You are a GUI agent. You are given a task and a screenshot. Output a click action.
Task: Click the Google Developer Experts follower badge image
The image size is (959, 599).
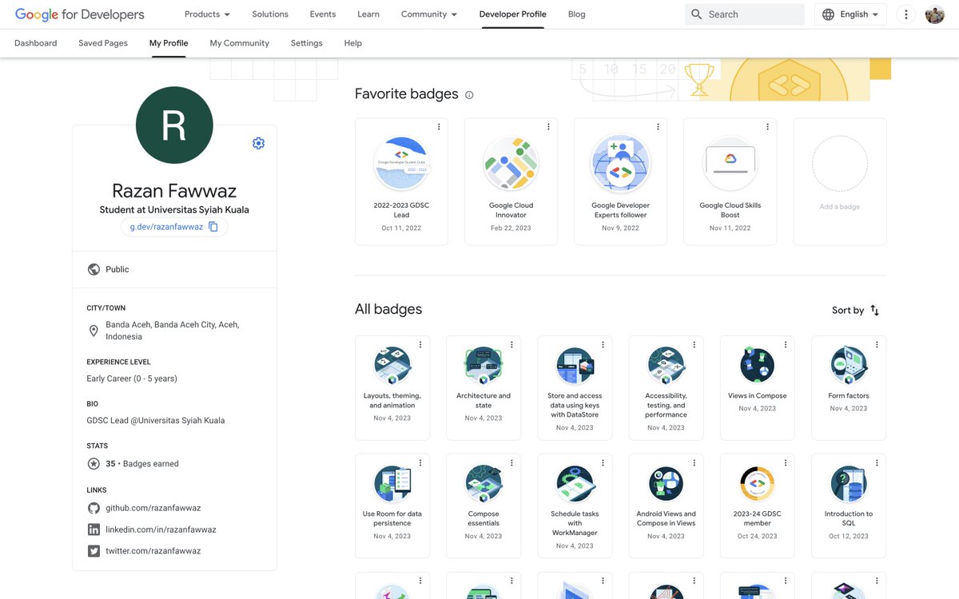coord(620,163)
